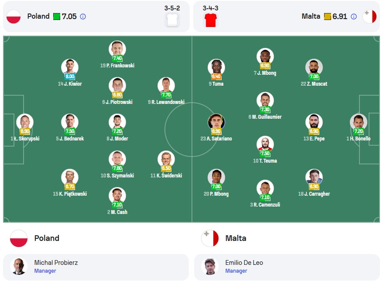Open goalkeeper H. Bonello's player photo
The image size is (383, 284).
359,122
